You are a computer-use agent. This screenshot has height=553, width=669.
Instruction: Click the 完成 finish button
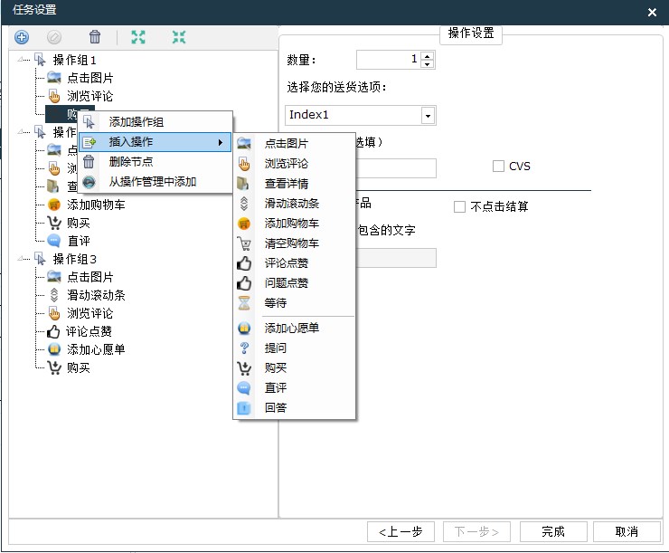click(553, 531)
